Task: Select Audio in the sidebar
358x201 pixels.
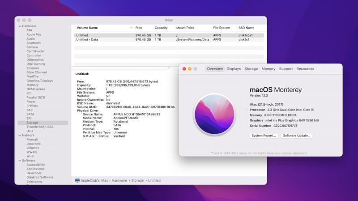Action: point(30,39)
